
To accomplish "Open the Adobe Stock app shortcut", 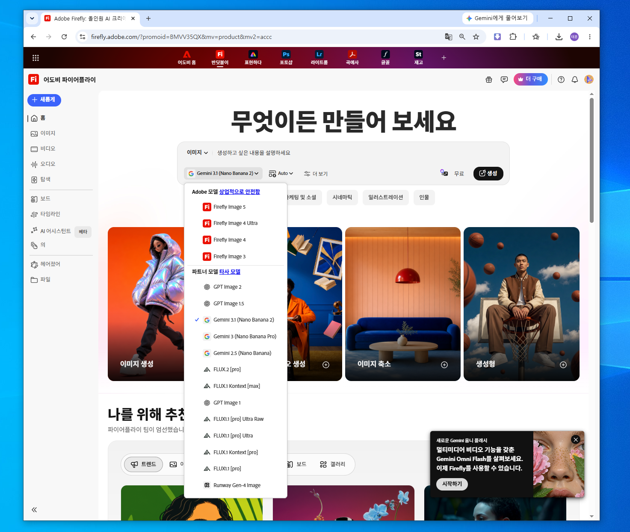I will coord(418,58).
